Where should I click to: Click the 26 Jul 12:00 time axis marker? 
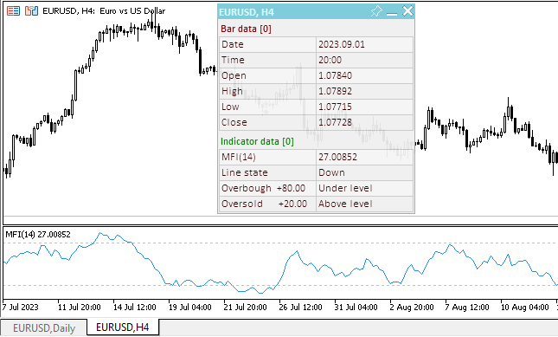click(300, 307)
